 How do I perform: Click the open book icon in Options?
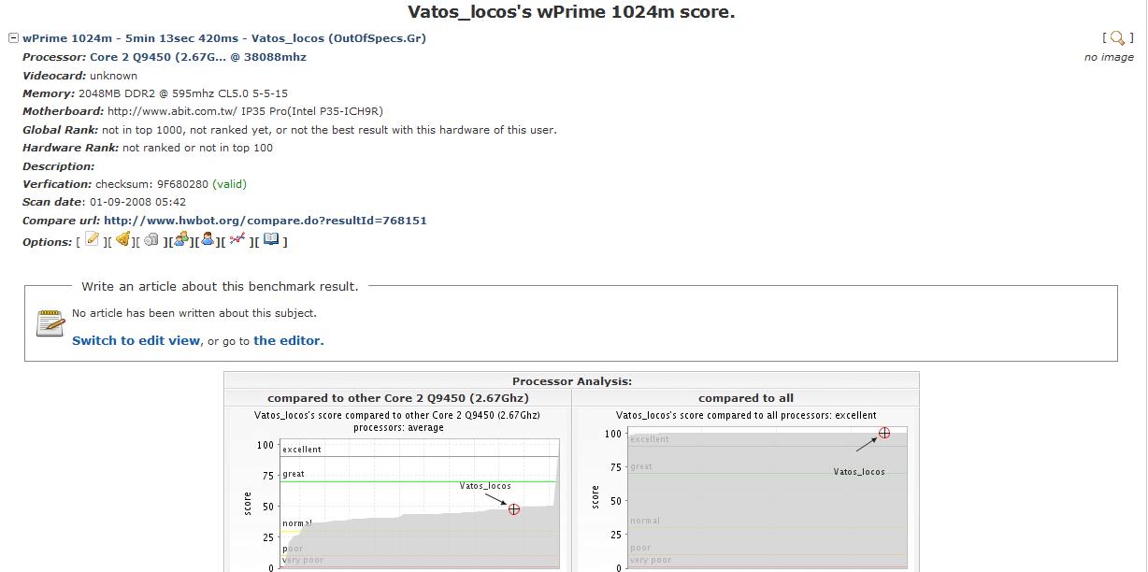pyautogui.click(x=271, y=239)
